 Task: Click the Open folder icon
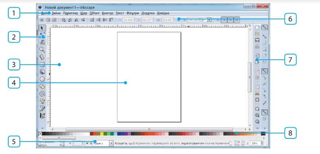click(257, 33)
